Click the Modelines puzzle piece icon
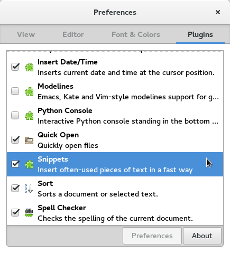The height and width of the screenshot is (253, 230). coord(29,91)
